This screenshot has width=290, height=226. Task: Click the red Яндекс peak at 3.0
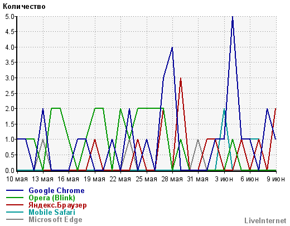(x=181, y=79)
